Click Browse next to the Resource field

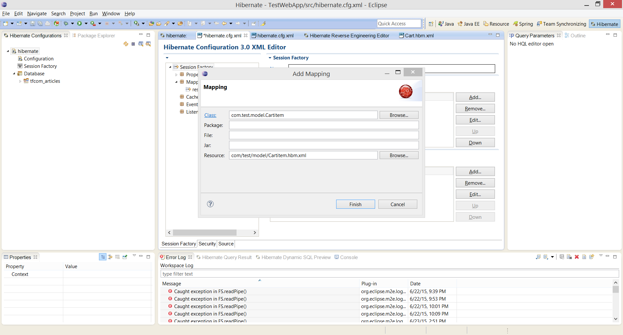click(399, 155)
